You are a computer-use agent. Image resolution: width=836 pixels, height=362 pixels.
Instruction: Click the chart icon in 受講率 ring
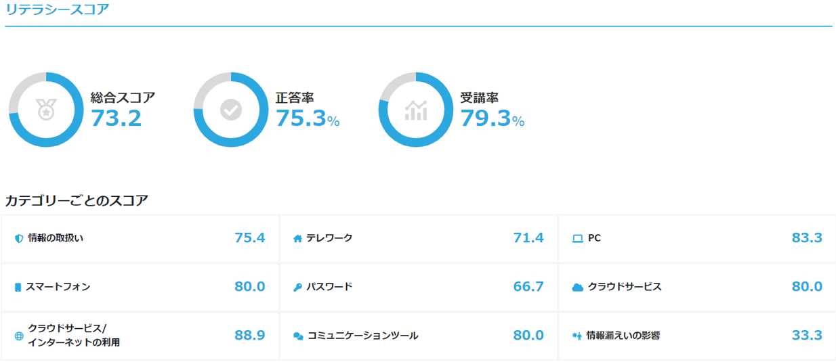tap(415, 110)
